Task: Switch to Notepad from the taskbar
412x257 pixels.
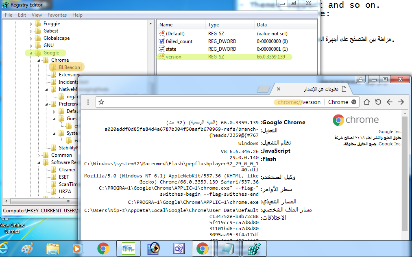Action: (x=228, y=248)
